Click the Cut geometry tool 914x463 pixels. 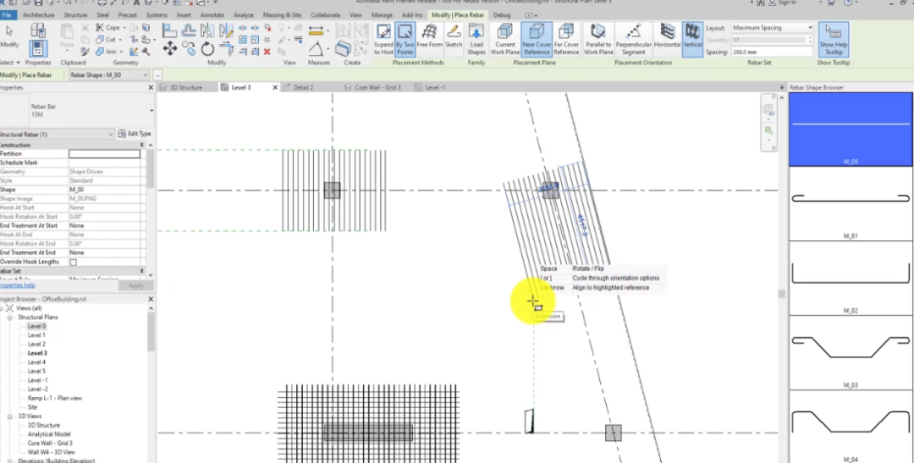point(107,40)
